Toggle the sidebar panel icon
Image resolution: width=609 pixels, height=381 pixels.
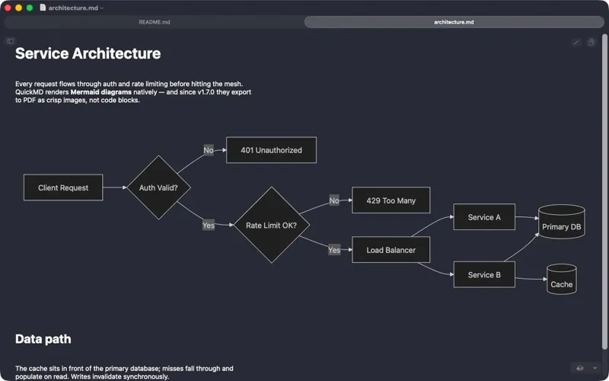coord(11,41)
